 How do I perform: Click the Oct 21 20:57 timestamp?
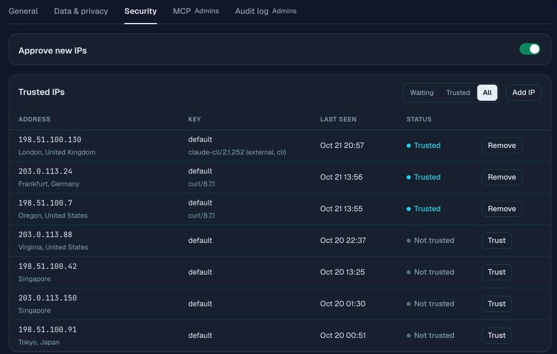342,146
